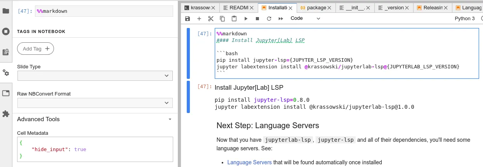
Task: Open the cell type Code dropdown
Action: pos(305,18)
